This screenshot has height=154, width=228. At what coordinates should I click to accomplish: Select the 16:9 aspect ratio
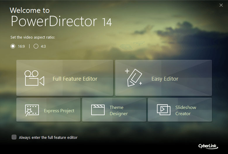pyautogui.click(x=13, y=46)
